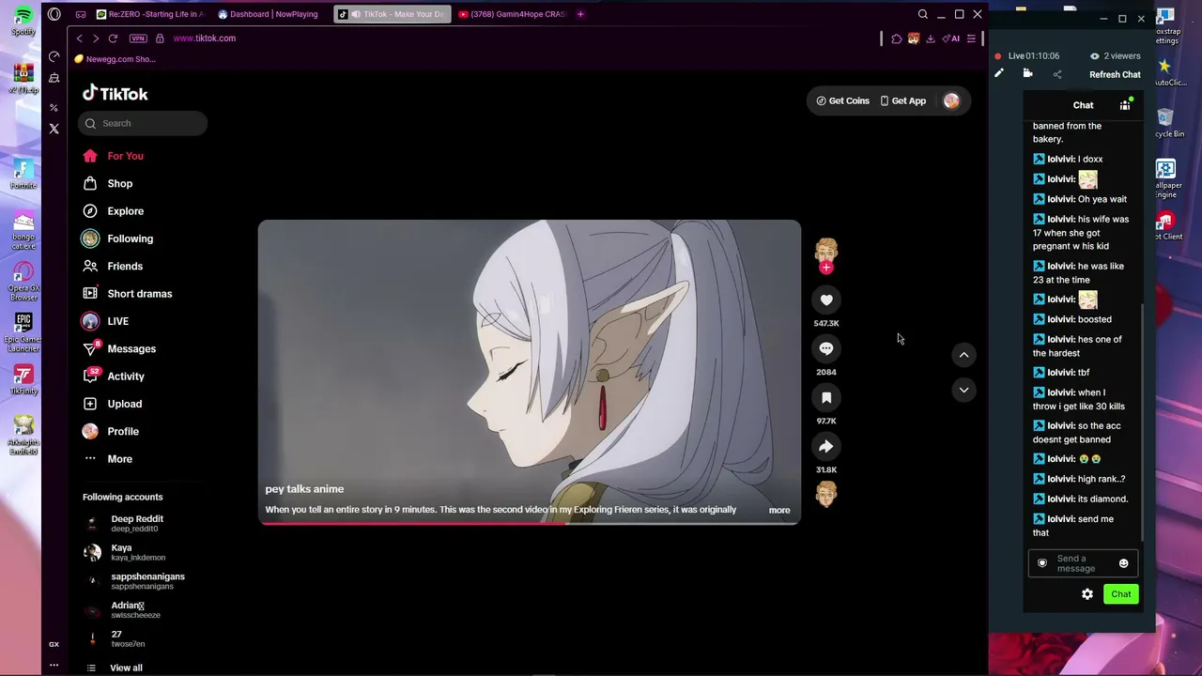The width and height of the screenshot is (1202, 676).
Task: Click the edit pencil icon in stream panel
Action: 999,74
